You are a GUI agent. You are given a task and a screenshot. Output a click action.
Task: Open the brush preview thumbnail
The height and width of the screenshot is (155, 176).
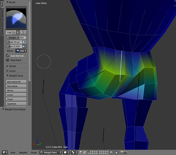(16, 18)
